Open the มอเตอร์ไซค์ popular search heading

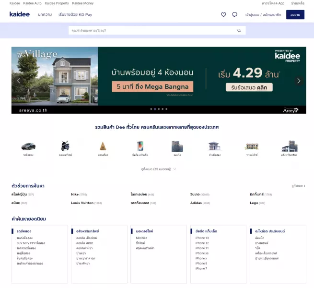click(144, 231)
